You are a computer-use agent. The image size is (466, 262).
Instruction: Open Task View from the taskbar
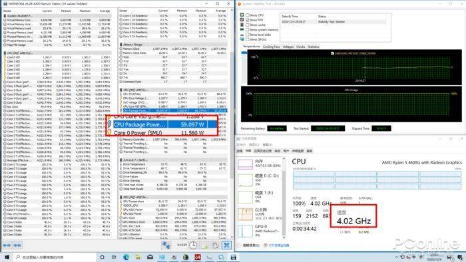click(114, 257)
